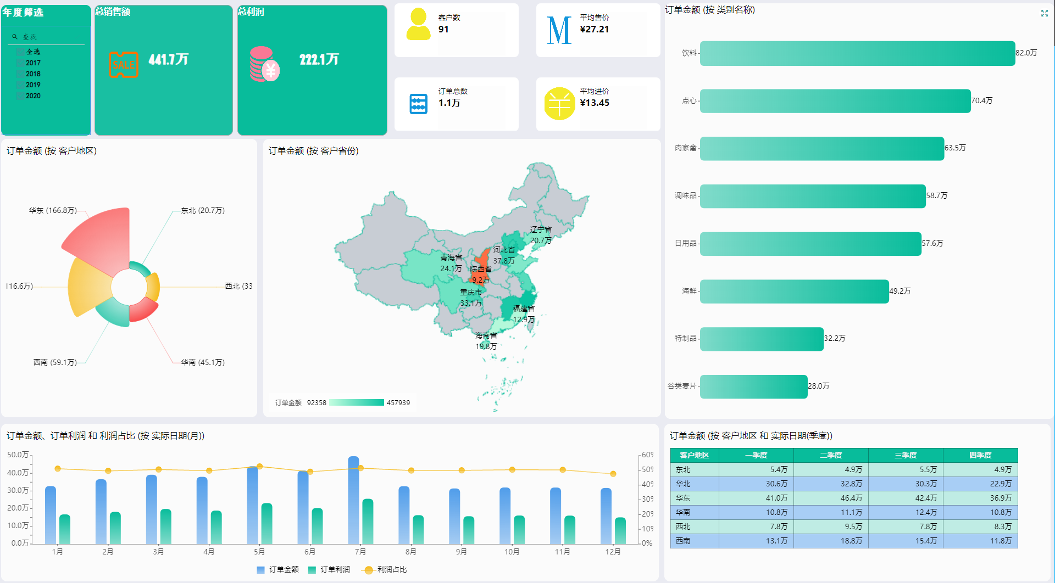This screenshot has width=1055, height=583.
Task: Click the 441.7万 total sales value
Action: [168, 59]
